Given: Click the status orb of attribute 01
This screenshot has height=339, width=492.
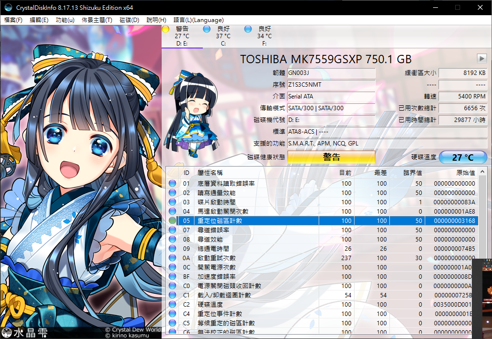Looking at the screenshot, I should pyautogui.click(x=172, y=183).
